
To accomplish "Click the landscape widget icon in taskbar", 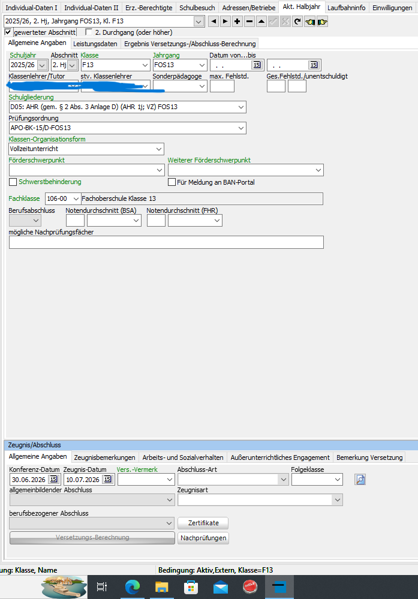I will pyautogui.click(x=64, y=587).
